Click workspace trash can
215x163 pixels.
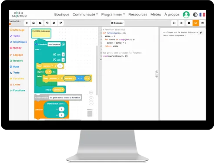(90, 113)
